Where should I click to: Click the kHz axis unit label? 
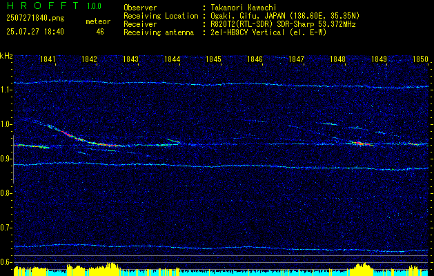coord(6,56)
